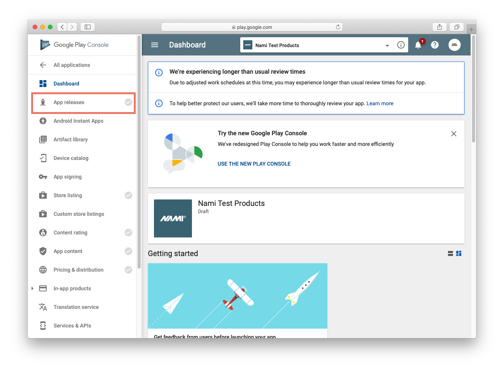
Task: Click the Nami app logo thumbnail
Action: (x=173, y=218)
